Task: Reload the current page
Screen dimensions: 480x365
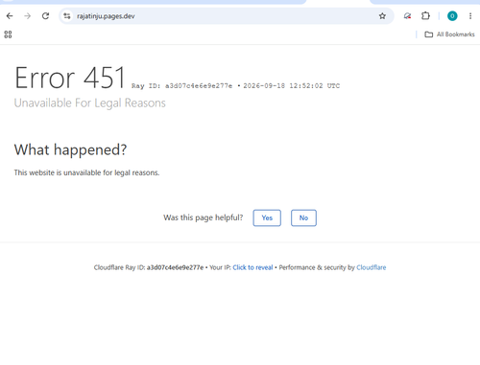Action: [45, 16]
